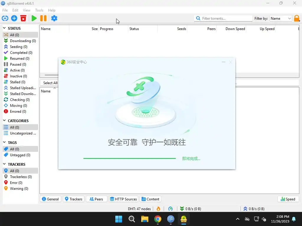This screenshot has width=302, height=226.
Task: Select All (0) under STATUS
Action: click(20, 35)
